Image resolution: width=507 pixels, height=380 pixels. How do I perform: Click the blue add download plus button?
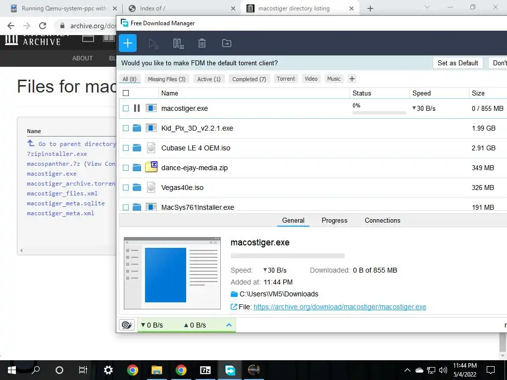coord(128,43)
